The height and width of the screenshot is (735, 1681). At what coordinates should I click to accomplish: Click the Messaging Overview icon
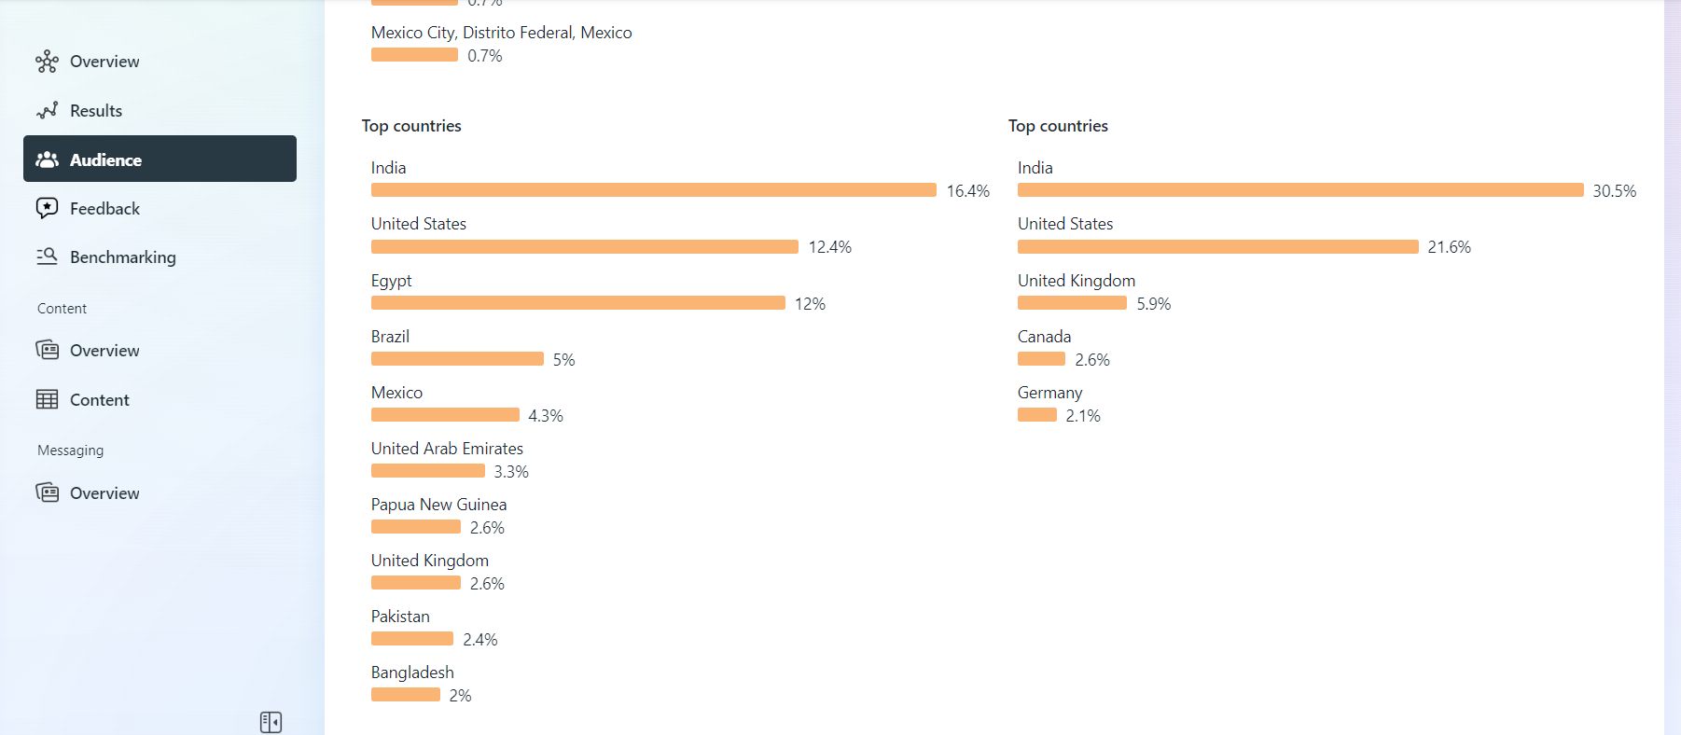pyautogui.click(x=47, y=492)
